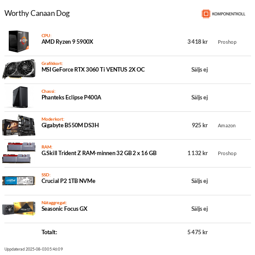This screenshot has height=255, width=255.
Task: Visit Proshop store for the CPU
Action: point(227,42)
